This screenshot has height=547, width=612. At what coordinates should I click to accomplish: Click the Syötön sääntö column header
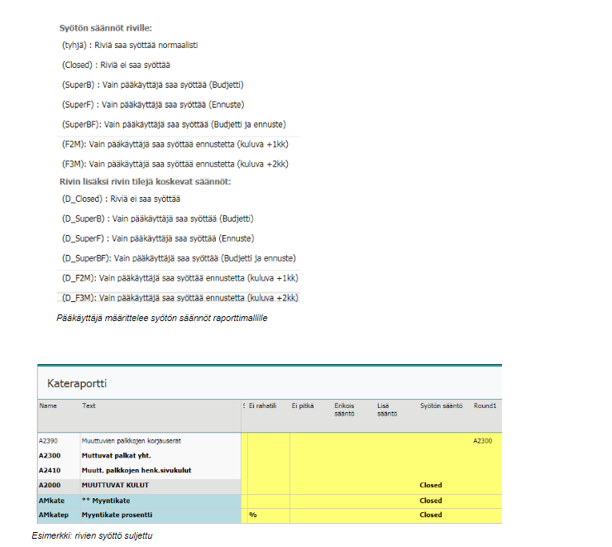pos(442,405)
